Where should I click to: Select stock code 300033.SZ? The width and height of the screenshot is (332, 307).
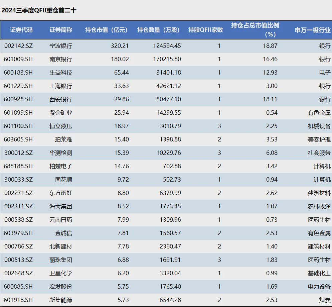(x=18, y=180)
